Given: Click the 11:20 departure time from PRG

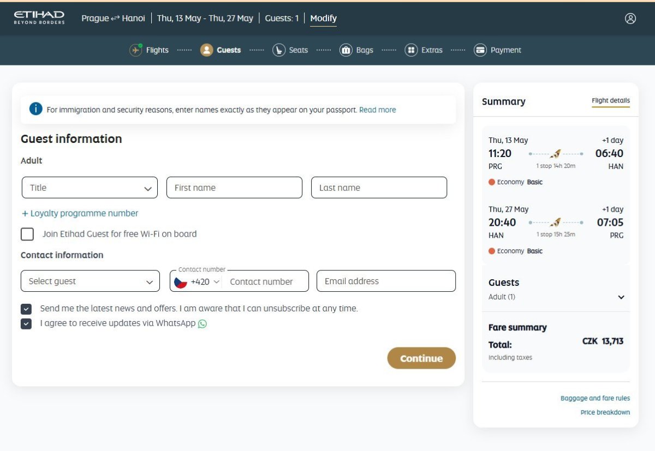Looking at the screenshot, I should point(500,154).
